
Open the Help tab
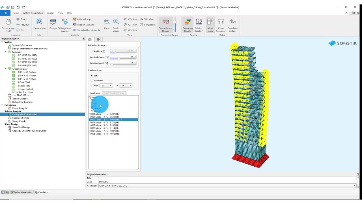tap(69, 13)
